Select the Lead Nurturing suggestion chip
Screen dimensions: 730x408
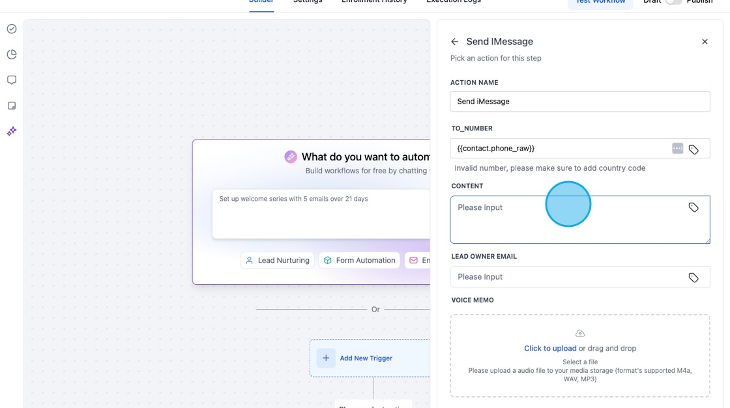[277, 260]
